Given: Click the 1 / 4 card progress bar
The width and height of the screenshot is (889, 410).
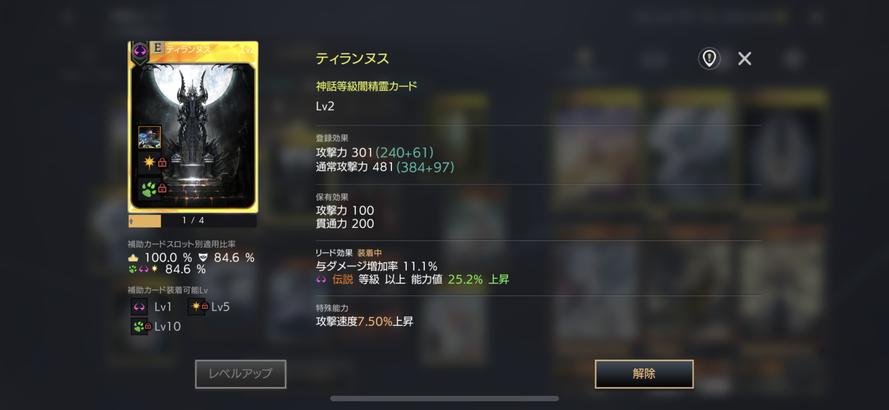Looking at the screenshot, I should tap(193, 220).
